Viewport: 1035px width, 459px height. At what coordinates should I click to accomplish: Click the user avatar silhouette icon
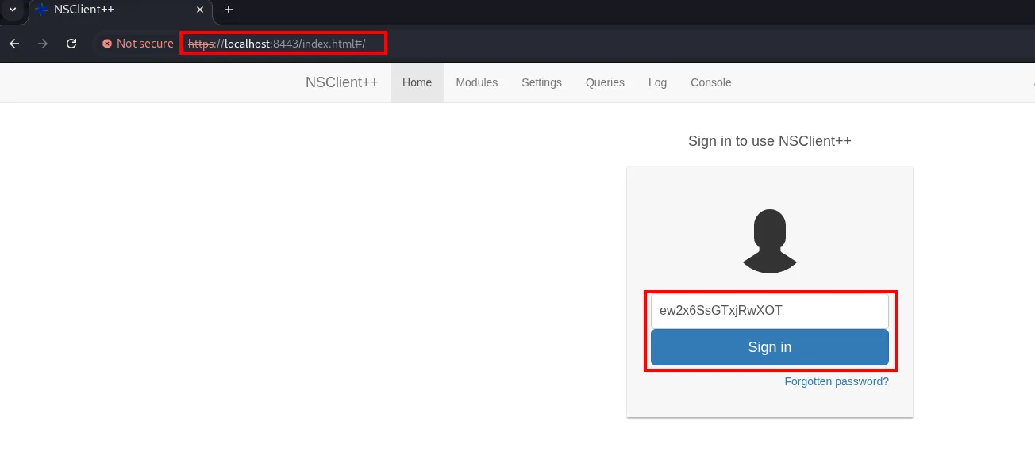770,241
